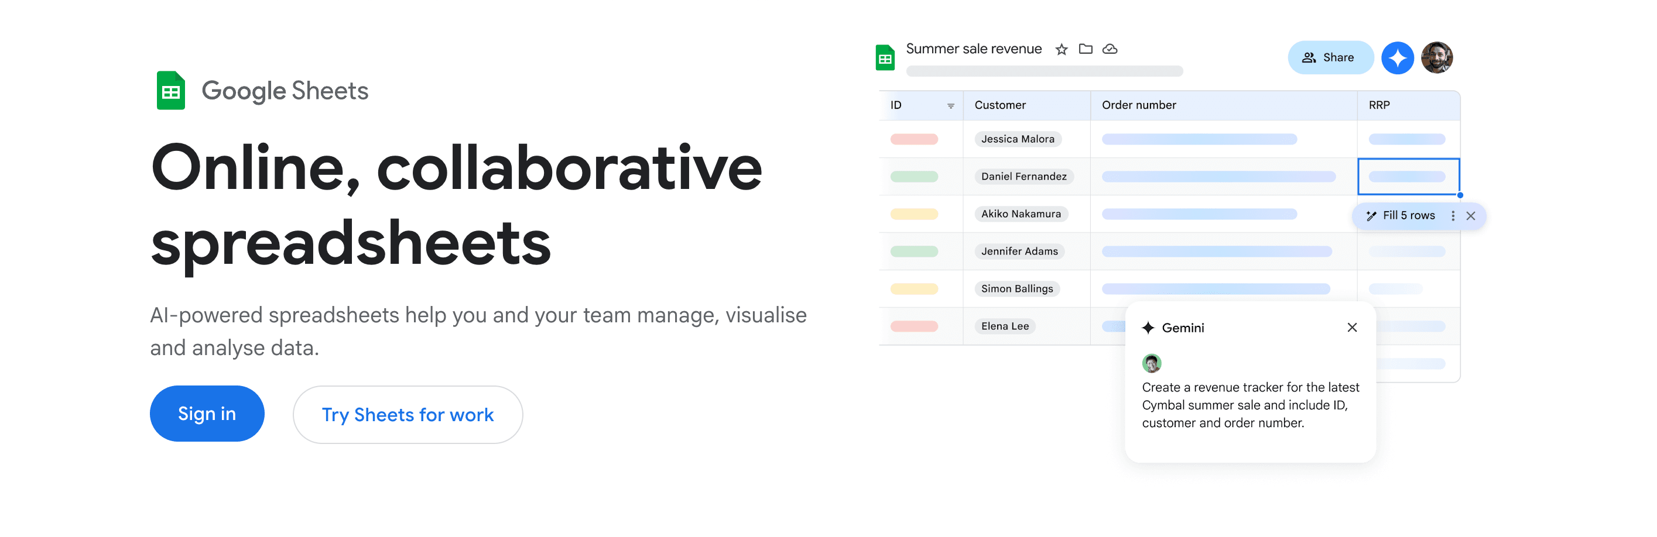
Task: Open Gemini with the blue sparkle icon
Action: tap(1397, 57)
